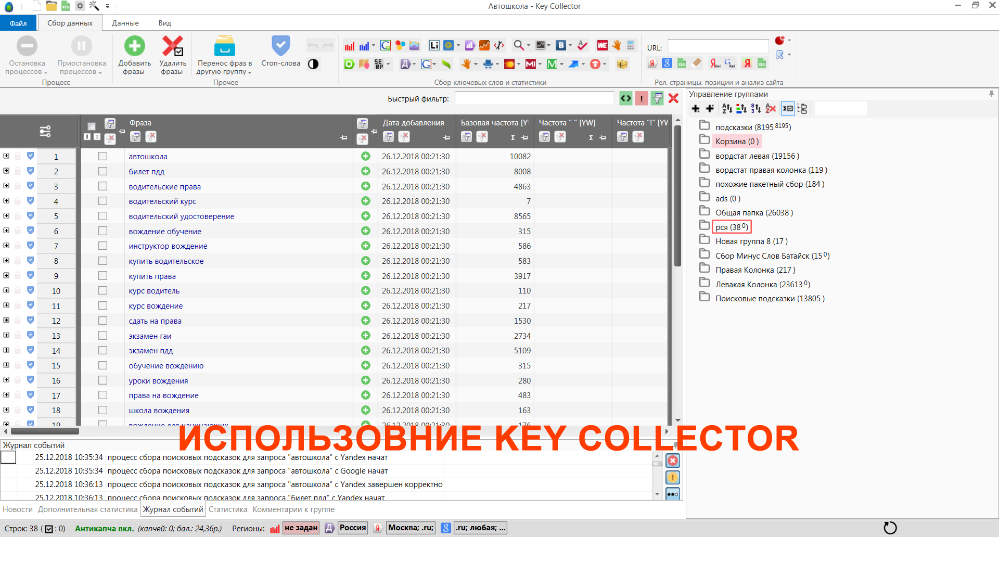Image resolution: width=999 pixels, height=562 pixels.
Task: Click the green code brackets filter icon
Action: (x=626, y=98)
